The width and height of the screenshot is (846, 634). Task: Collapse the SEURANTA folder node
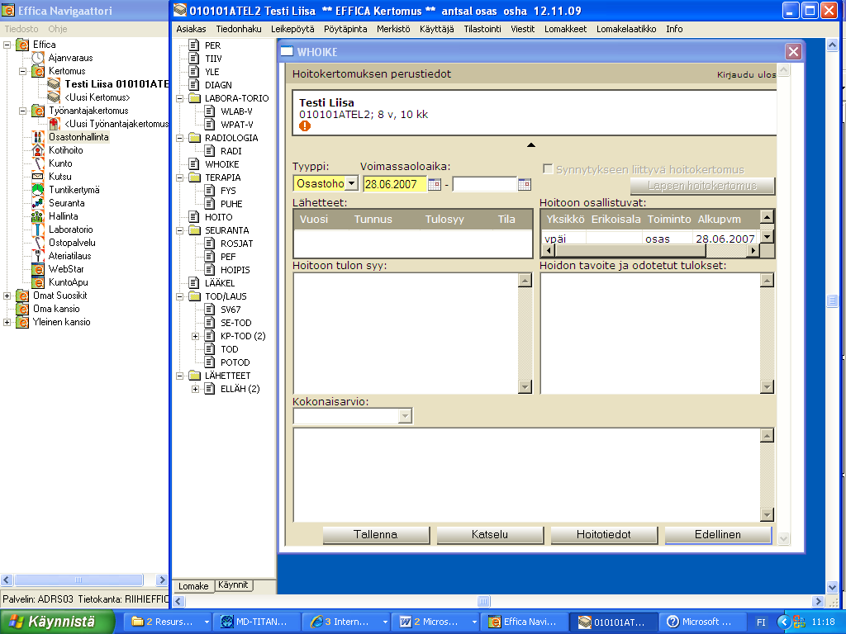point(179,230)
